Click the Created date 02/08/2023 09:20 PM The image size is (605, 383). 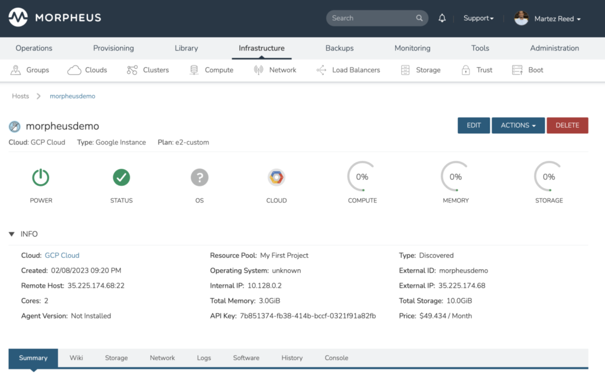click(x=86, y=270)
